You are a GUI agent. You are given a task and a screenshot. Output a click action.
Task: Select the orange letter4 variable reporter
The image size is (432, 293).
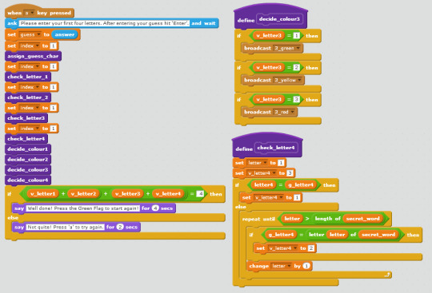(263, 184)
